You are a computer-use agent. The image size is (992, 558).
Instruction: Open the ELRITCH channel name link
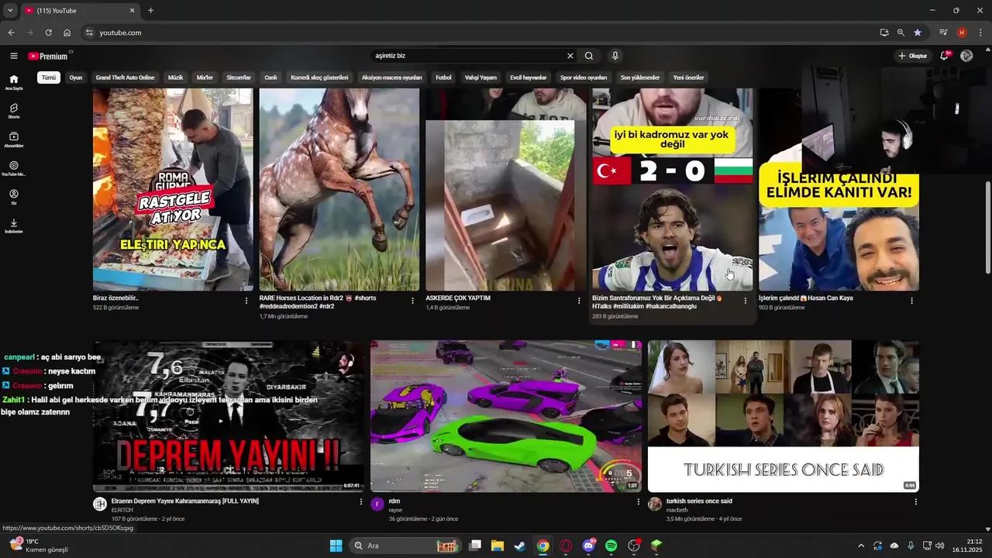[x=122, y=510]
